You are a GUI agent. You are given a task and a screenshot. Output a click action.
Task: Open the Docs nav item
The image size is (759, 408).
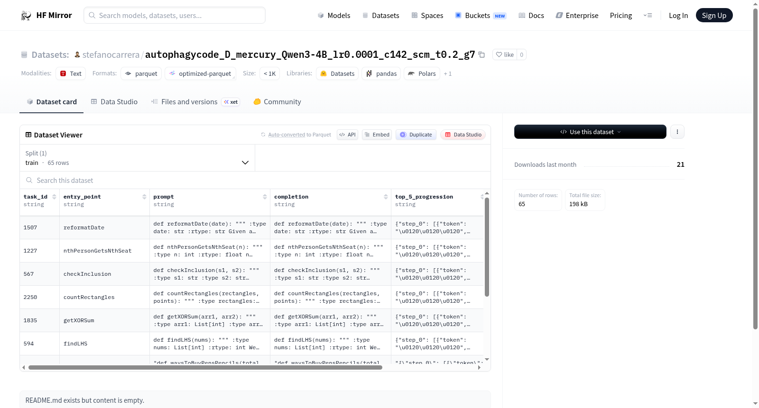531,15
